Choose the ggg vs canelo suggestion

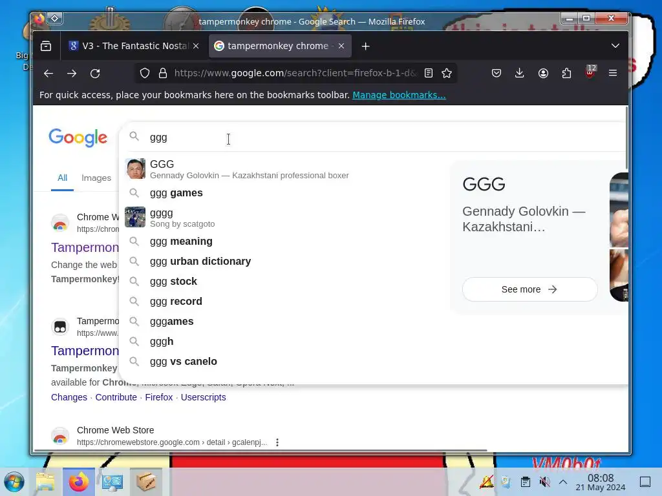283,362
